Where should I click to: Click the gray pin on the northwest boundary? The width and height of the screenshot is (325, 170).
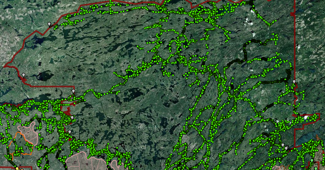[x=49, y=24]
